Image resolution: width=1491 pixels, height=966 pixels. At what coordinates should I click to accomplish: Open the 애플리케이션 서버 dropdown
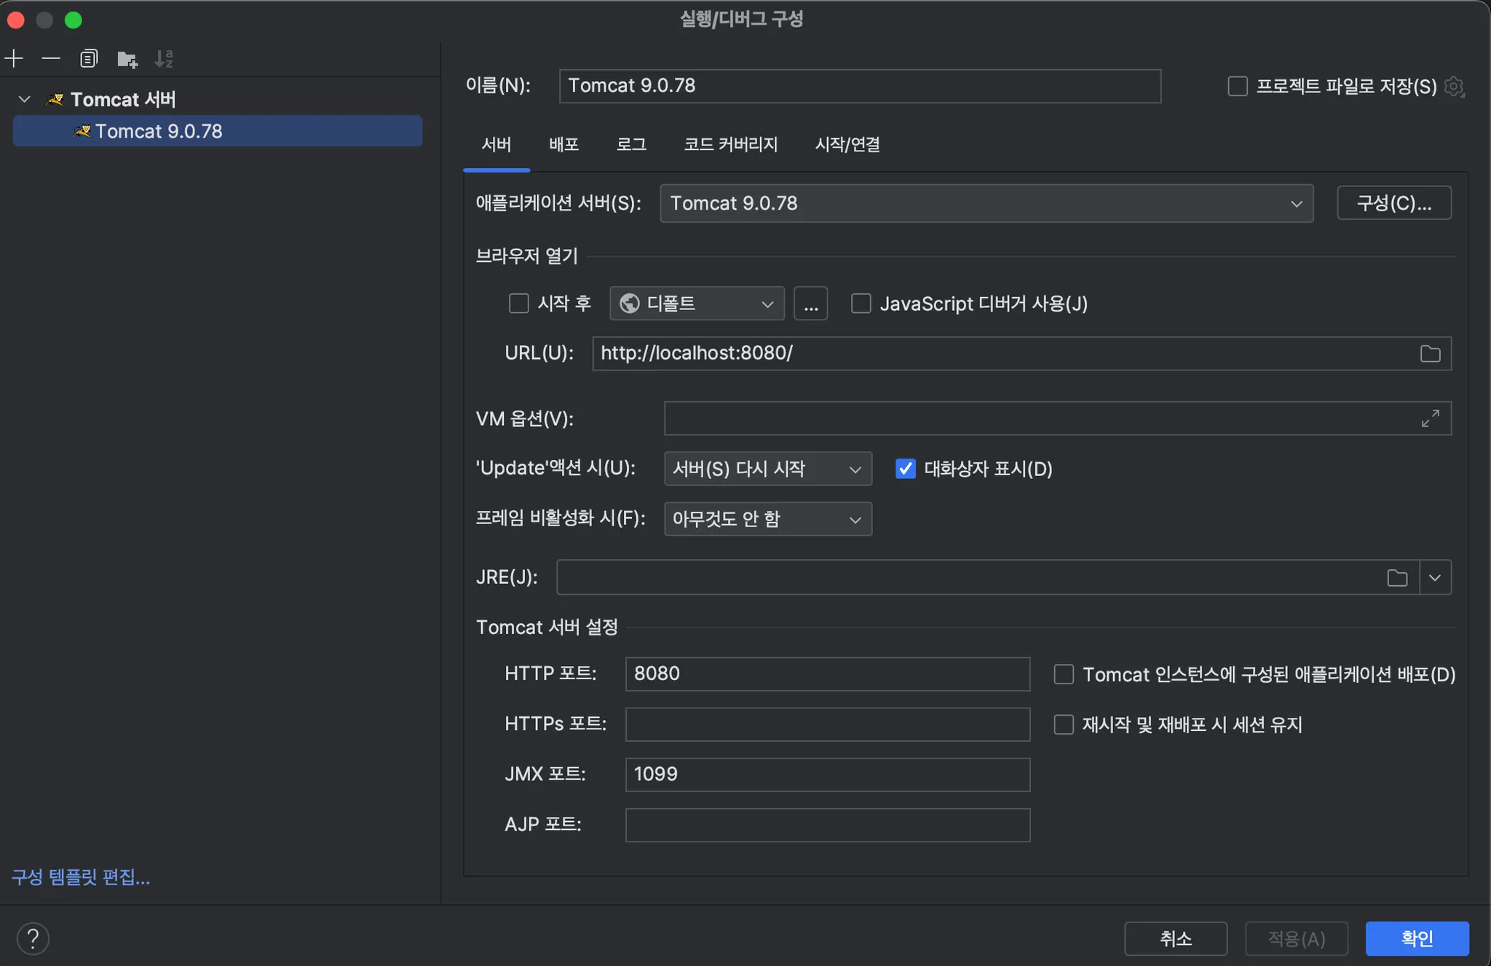[x=986, y=203]
